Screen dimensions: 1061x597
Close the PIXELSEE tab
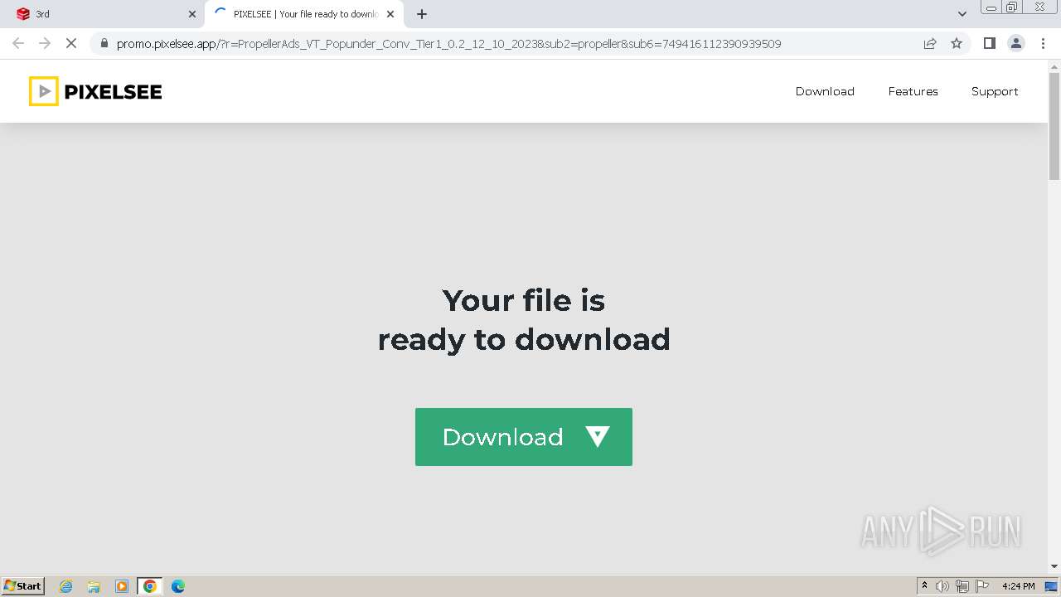[x=390, y=14]
